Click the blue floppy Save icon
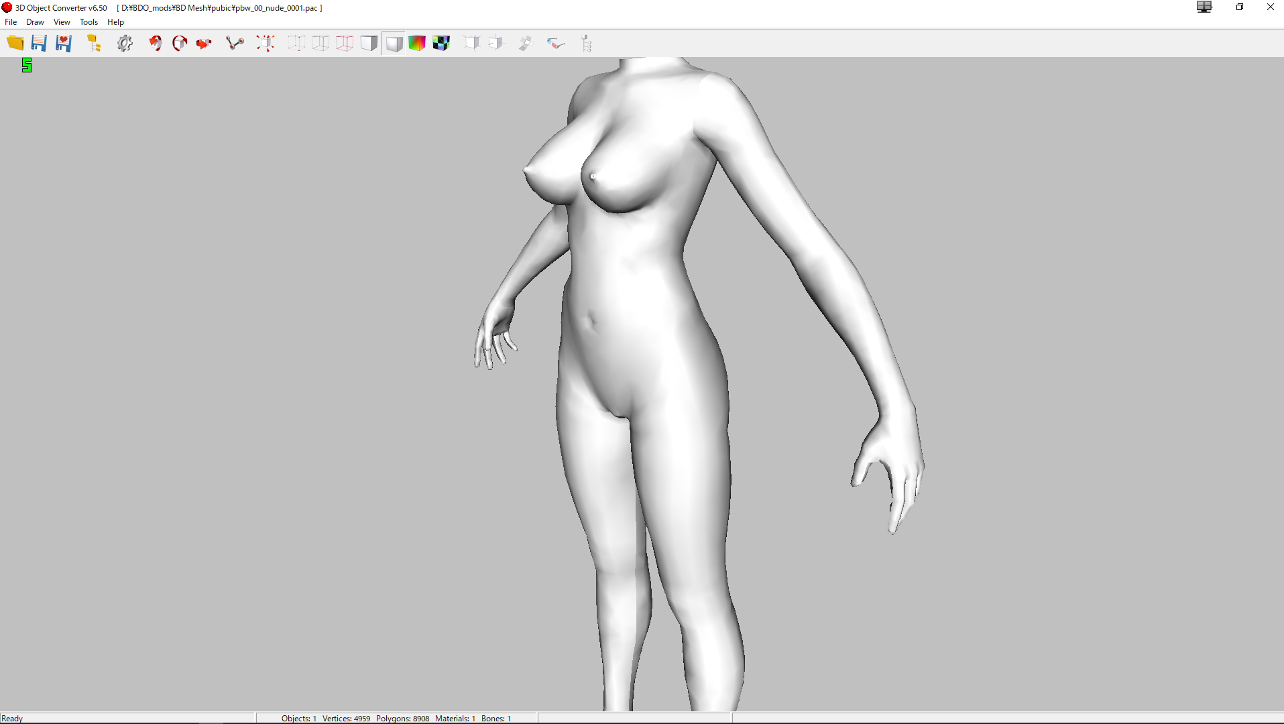The height and width of the screenshot is (724, 1284). [x=39, y=44]
